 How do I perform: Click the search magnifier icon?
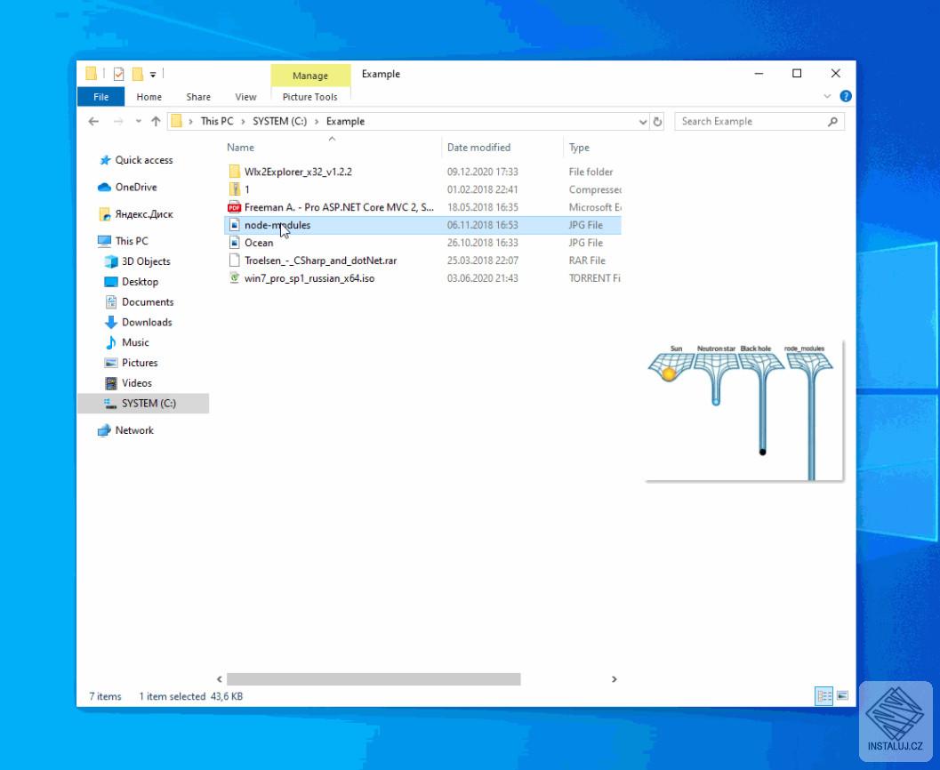pos(832,122)
